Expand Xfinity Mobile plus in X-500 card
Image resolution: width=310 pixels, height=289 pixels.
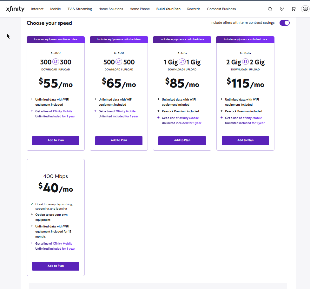[95, 111]
